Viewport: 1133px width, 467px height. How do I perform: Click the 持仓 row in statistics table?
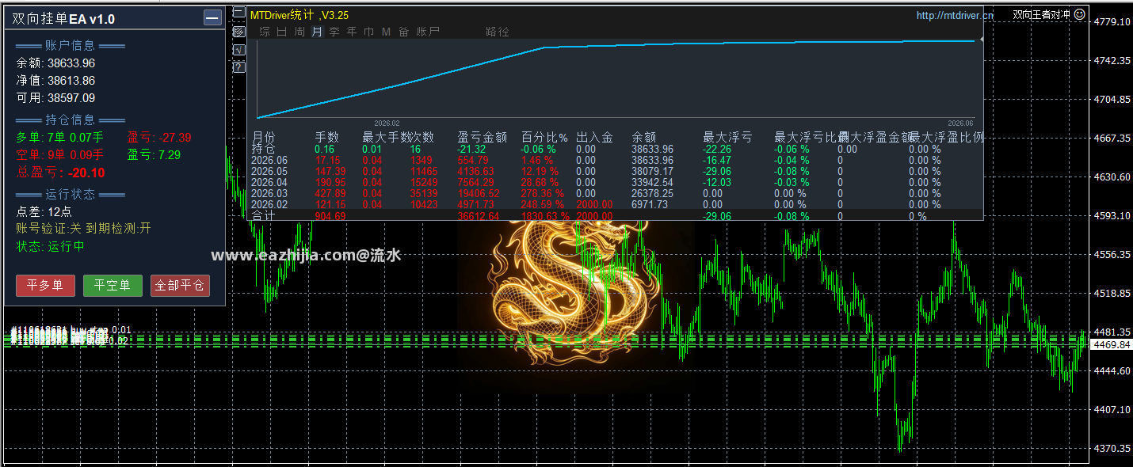(x=616, y=149)
